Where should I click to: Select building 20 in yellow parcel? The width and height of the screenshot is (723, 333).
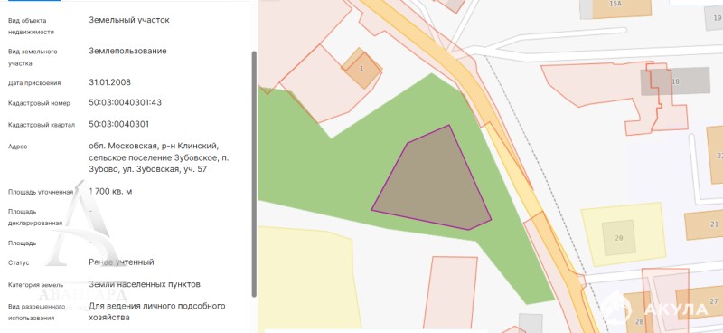coord(619,238)
